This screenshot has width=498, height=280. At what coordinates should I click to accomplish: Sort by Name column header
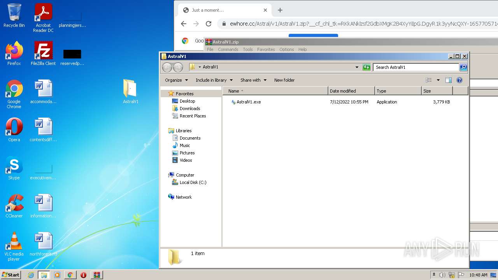[275, 91]
